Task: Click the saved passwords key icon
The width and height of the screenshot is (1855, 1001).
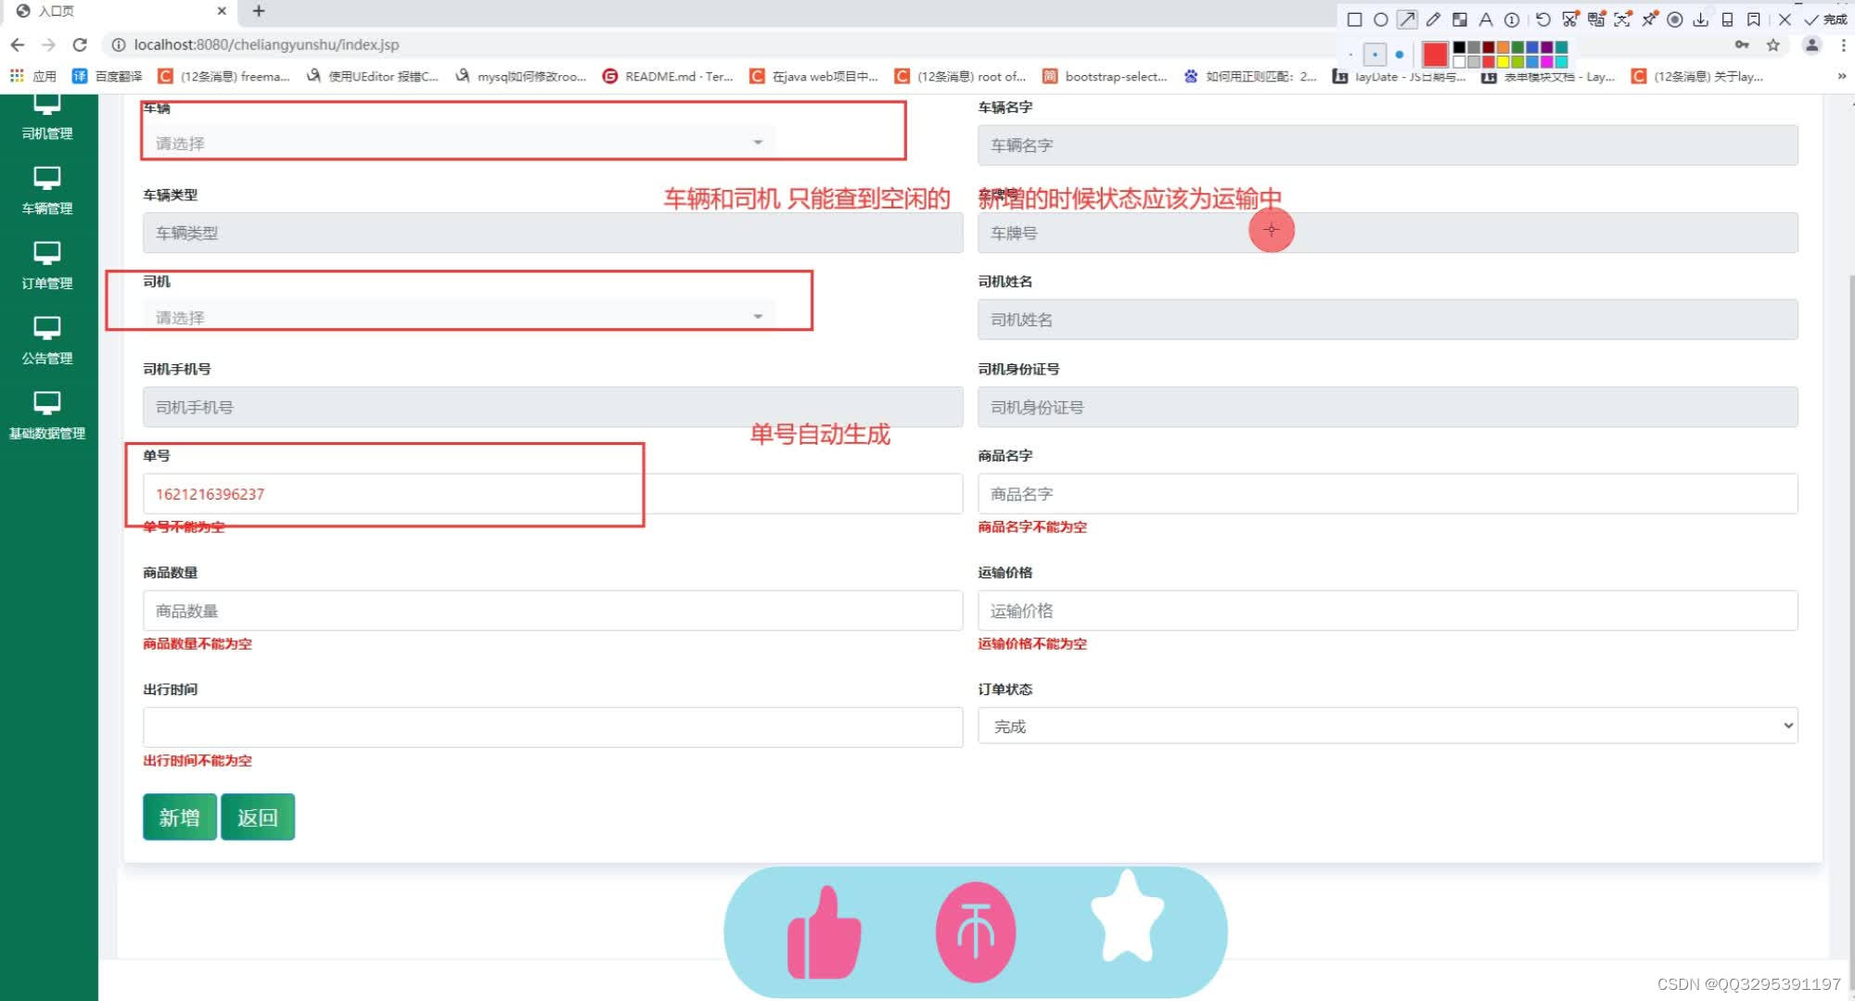Action: coord(1742,44)
